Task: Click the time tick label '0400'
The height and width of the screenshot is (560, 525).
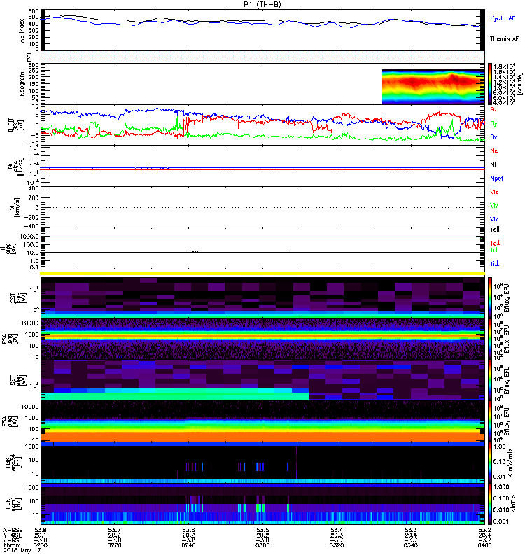Action: click(x=484, y=545)
